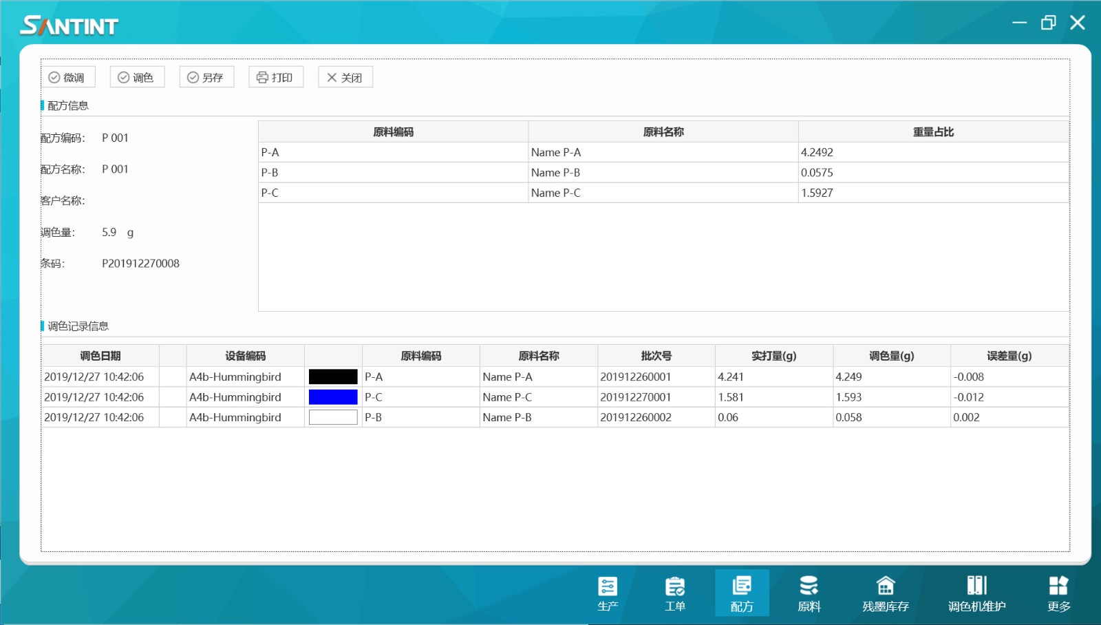Screen dimensions: 1101x625
Task: Click the 调色量 value 5.9
Action: (x=109, y=232)
